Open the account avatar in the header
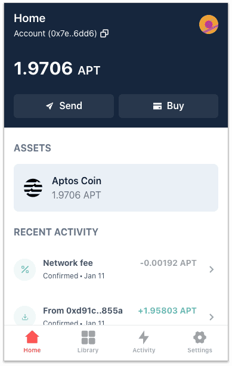 [x=209, y=24]
